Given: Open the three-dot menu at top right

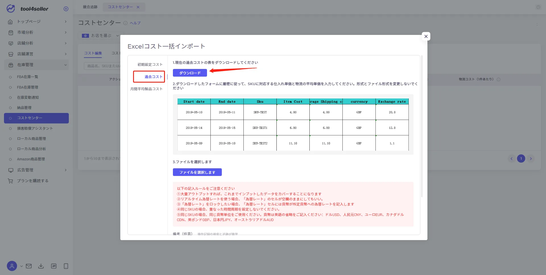Looking at the screenshot, I should point(537,25).
